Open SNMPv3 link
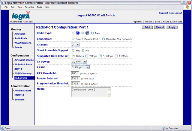 (19, 95)
